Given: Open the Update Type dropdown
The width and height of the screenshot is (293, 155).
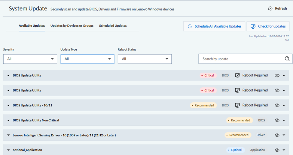Looking at the screenshot, I should click(x=87, y=59).
